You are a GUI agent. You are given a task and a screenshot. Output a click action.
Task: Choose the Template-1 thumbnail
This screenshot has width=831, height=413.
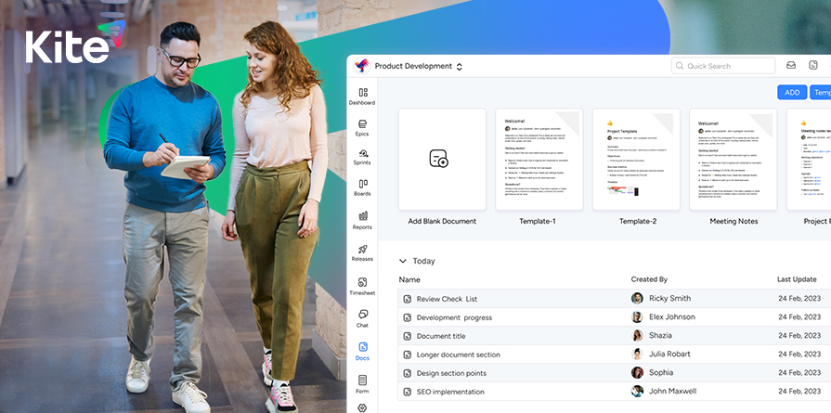coord(539,159)
